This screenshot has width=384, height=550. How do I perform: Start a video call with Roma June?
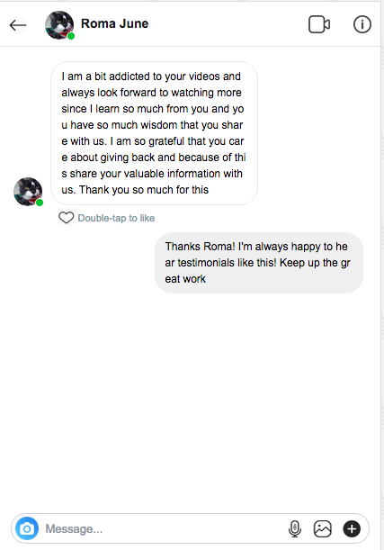[x=319, y=24]
